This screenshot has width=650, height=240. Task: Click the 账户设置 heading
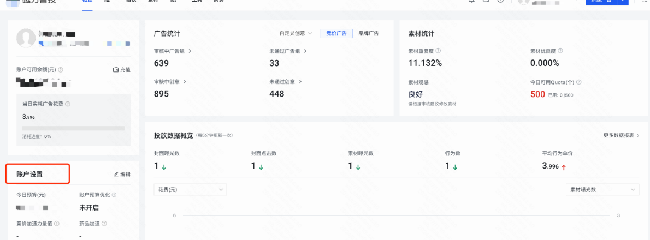(29, 175)
